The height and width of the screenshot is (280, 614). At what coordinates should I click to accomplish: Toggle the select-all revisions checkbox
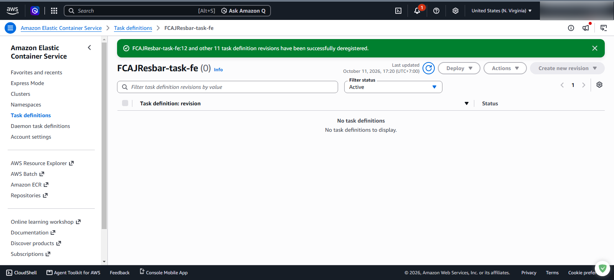(x=125, y=103)
